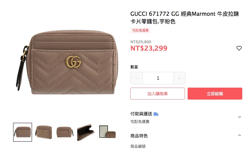Open the 付款與運送 heading

pyautogui.click(x=141, y=114)
